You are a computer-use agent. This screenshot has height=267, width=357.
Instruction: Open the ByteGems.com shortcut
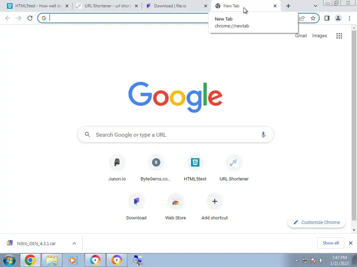click(156, 168)
